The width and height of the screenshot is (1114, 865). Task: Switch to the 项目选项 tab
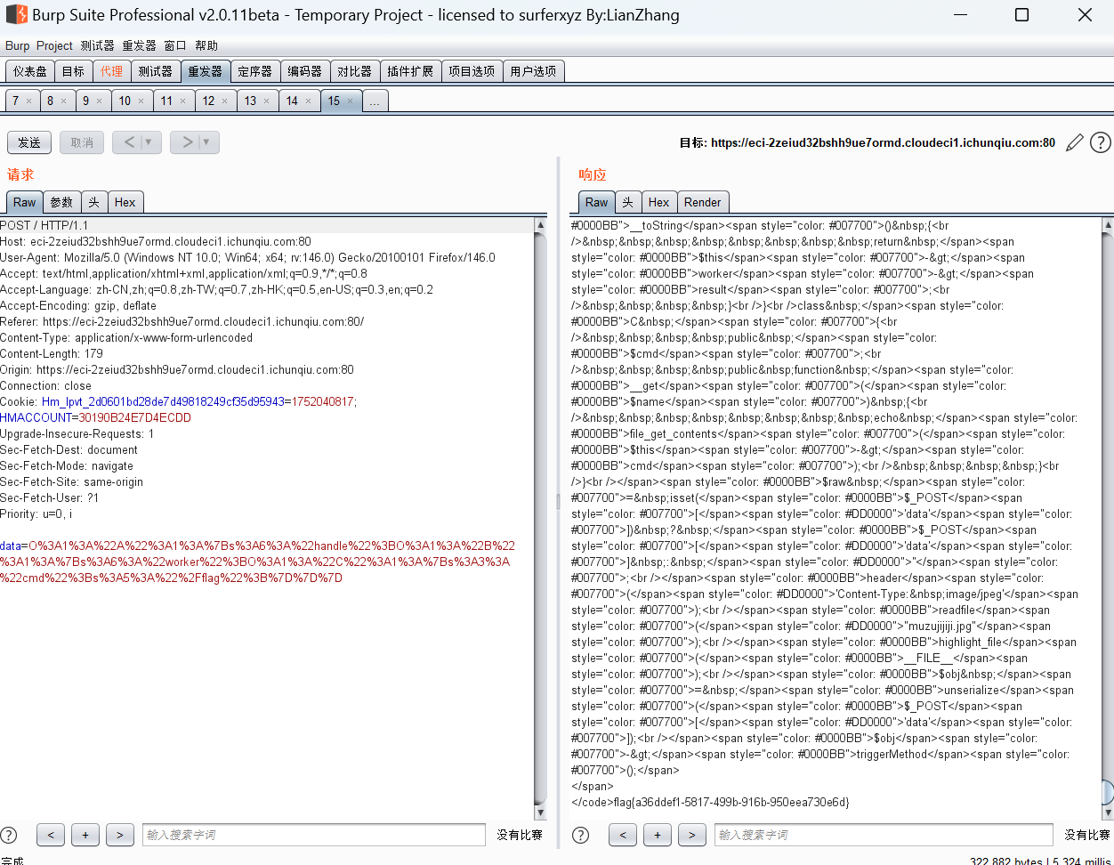[471, 71]
